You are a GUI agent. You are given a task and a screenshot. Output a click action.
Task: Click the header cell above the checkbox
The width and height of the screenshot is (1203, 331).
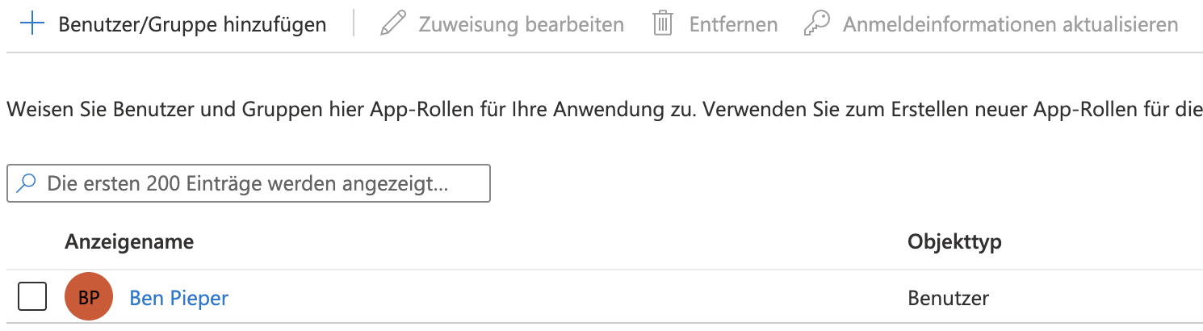tap(32, 241)
